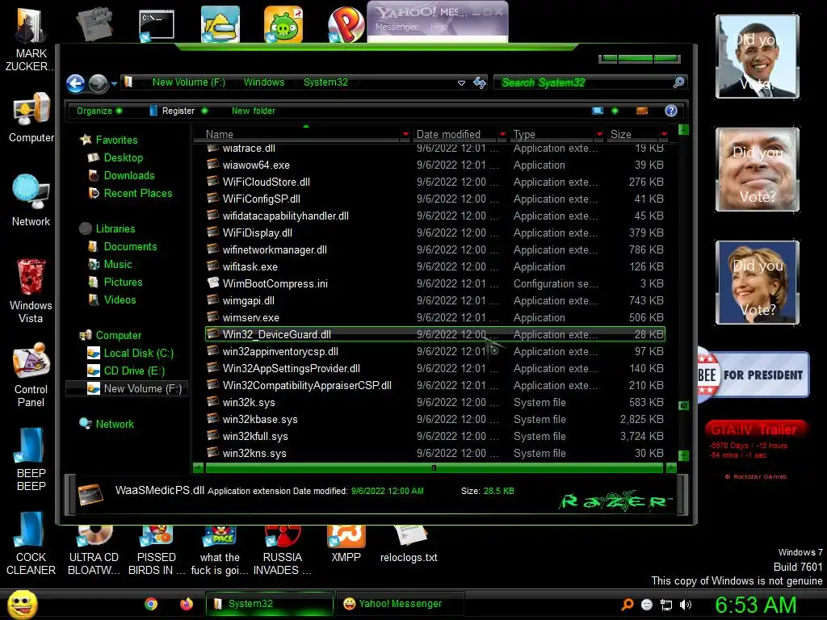Screen dimensions: 827x620
Task: Launch Chrome from the taskbar
Action: click(x=151, y=604)
